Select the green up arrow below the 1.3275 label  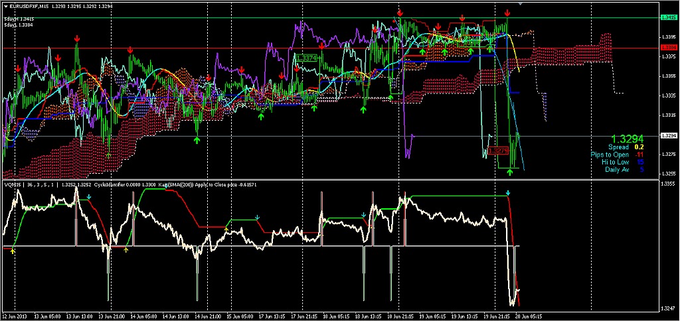(510, 172)
